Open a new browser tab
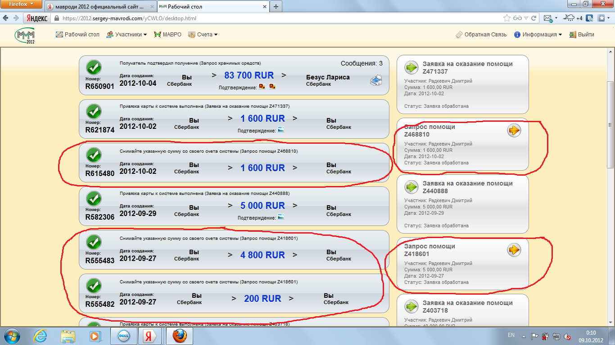The image size is (615, 345). (x=276, y=7)
